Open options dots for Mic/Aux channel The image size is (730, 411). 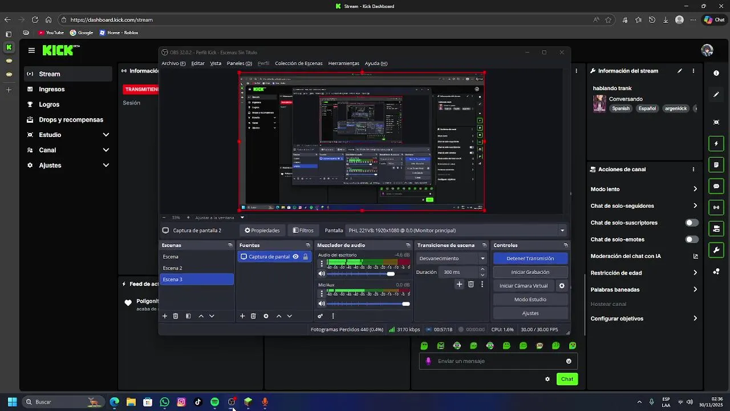322,293
